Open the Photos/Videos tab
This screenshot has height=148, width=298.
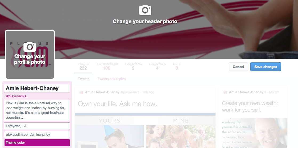pyautogui.click(x=107, y=66)
